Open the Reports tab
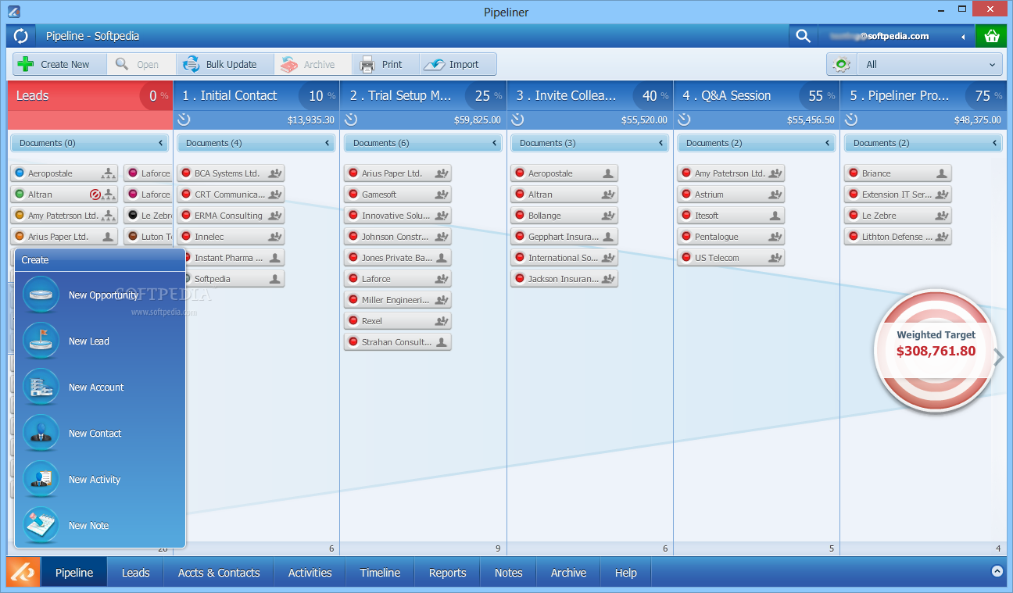The width and height of the screenshot is (1013, 593). (447, 573)
